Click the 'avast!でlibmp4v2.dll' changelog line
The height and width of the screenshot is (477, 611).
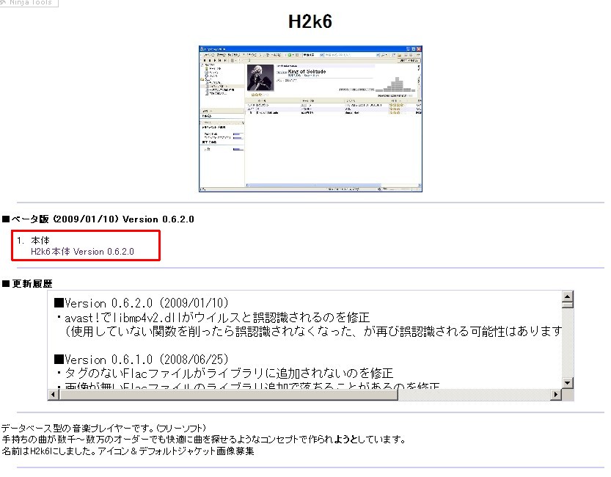[213, 317]
